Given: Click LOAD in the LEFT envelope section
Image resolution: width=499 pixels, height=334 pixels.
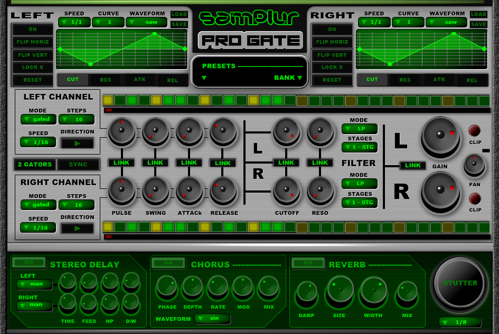Looking at the screenshot, I should (x=179, y=14).
